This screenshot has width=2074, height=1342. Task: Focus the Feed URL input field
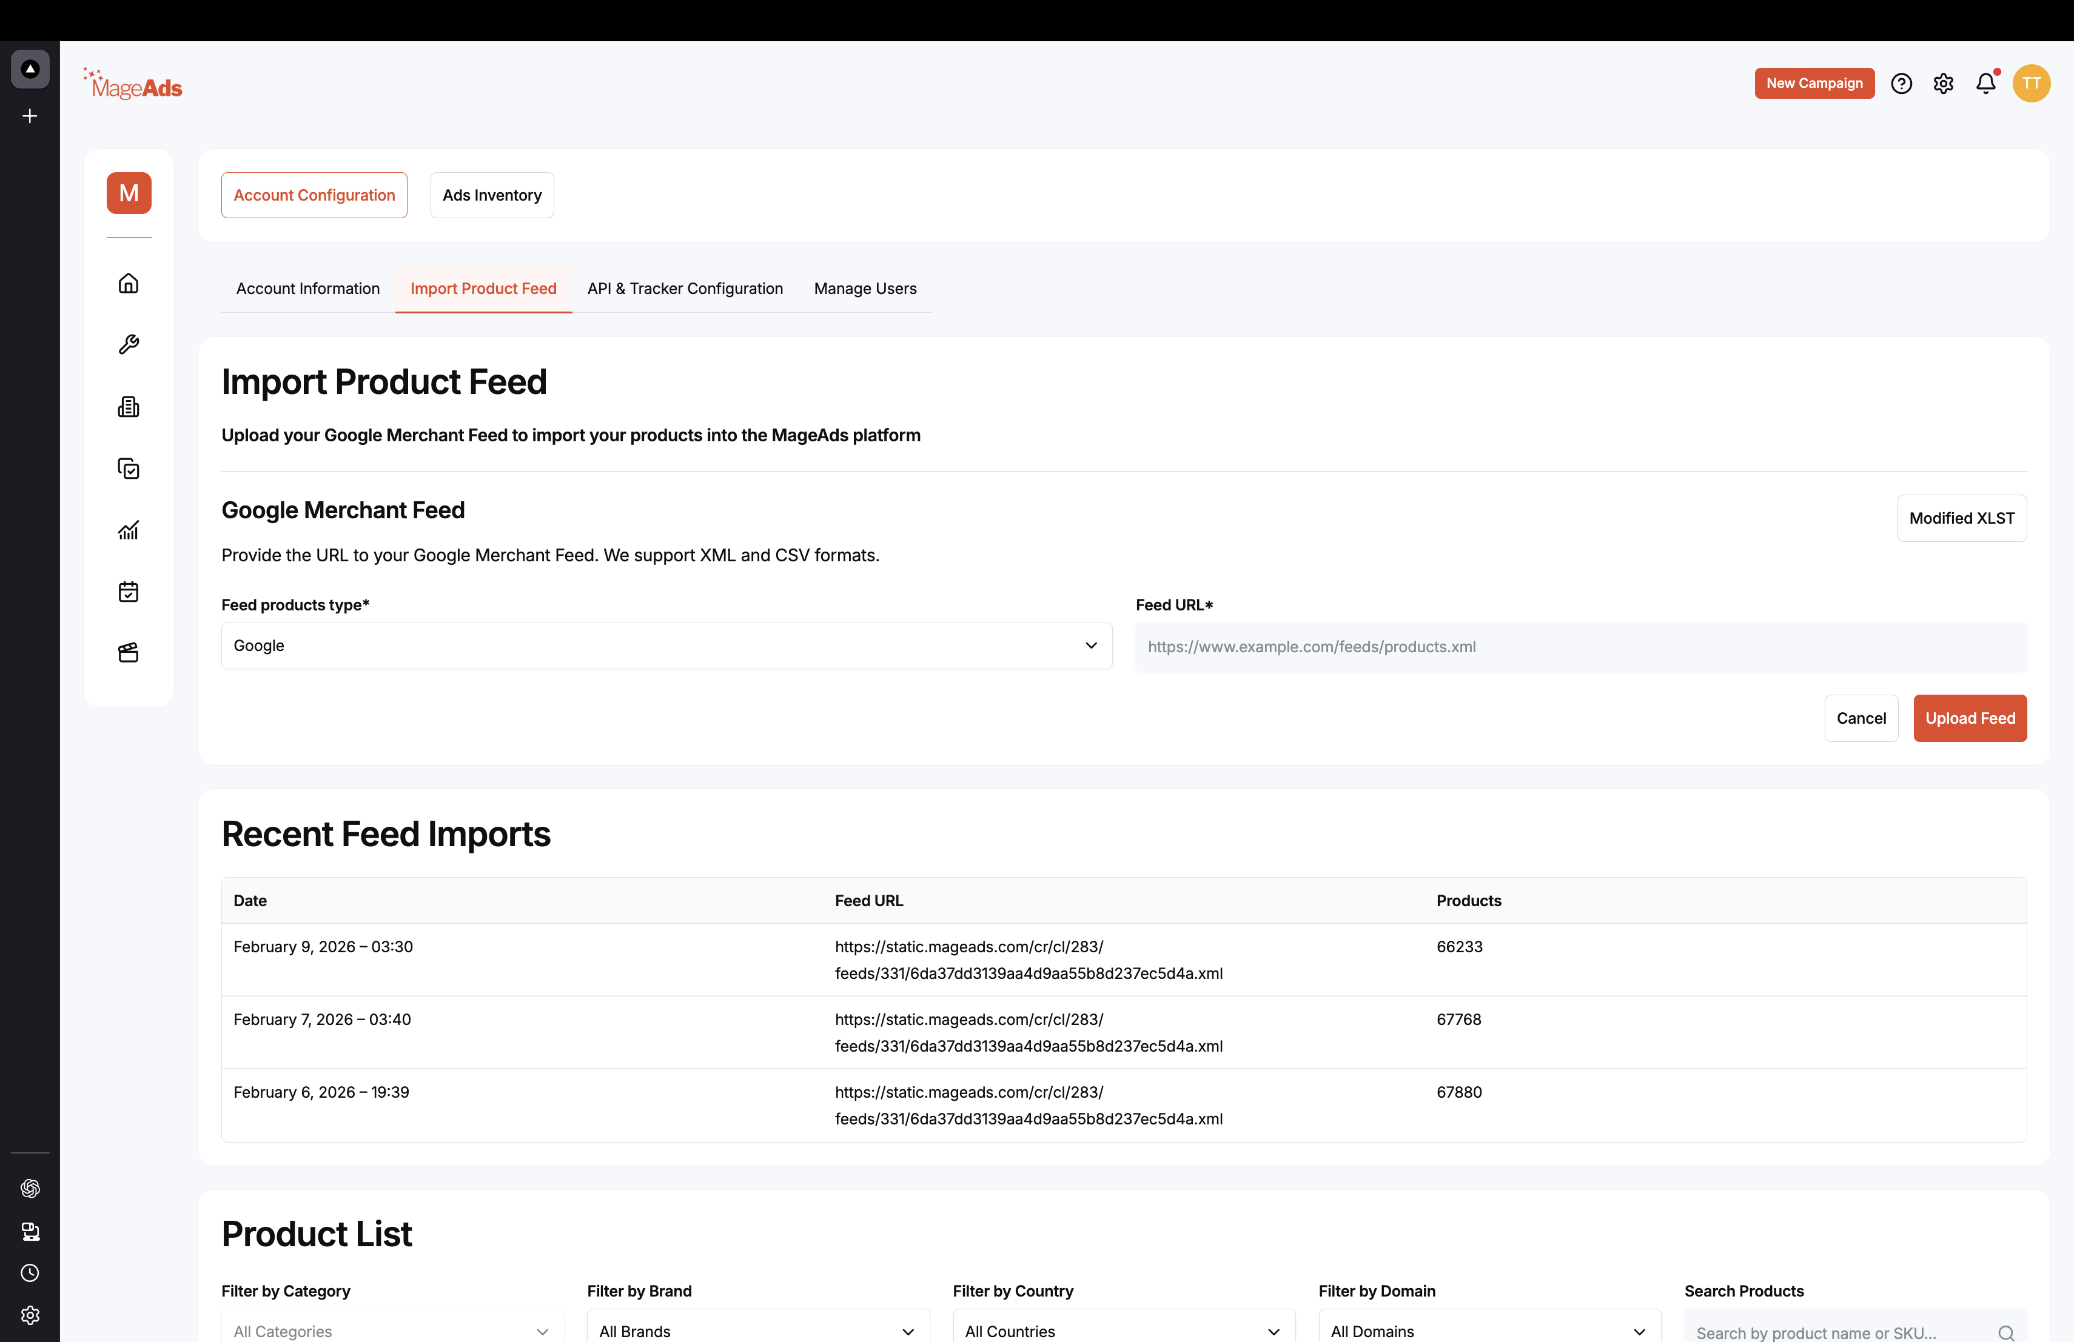[x=1581, y=647]
